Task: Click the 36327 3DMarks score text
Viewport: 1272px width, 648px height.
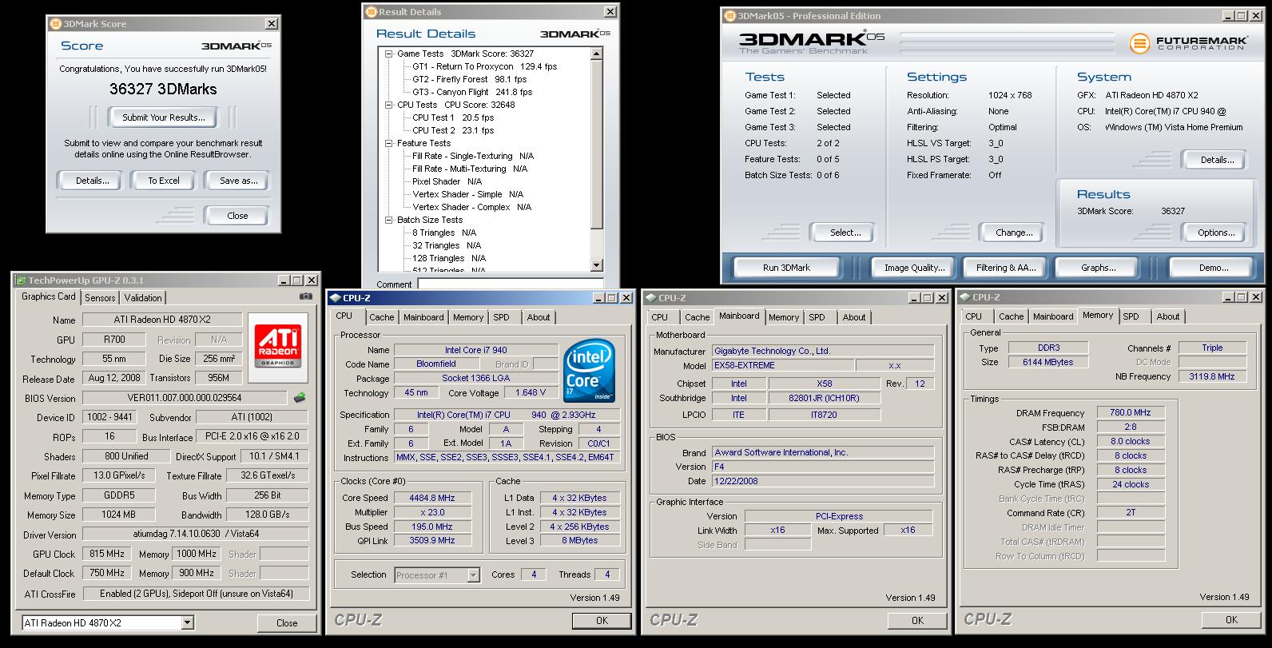Action: point(163,89)
